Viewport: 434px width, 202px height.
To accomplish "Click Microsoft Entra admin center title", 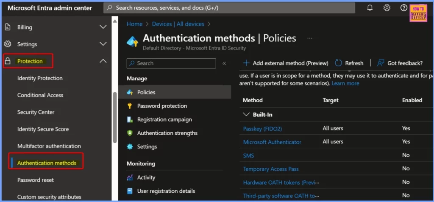I will coord(50,8).
